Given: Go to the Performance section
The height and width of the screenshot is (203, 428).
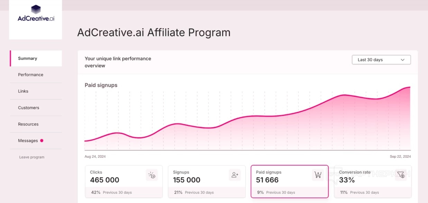Looking at the screenshot, I should 31,75.
